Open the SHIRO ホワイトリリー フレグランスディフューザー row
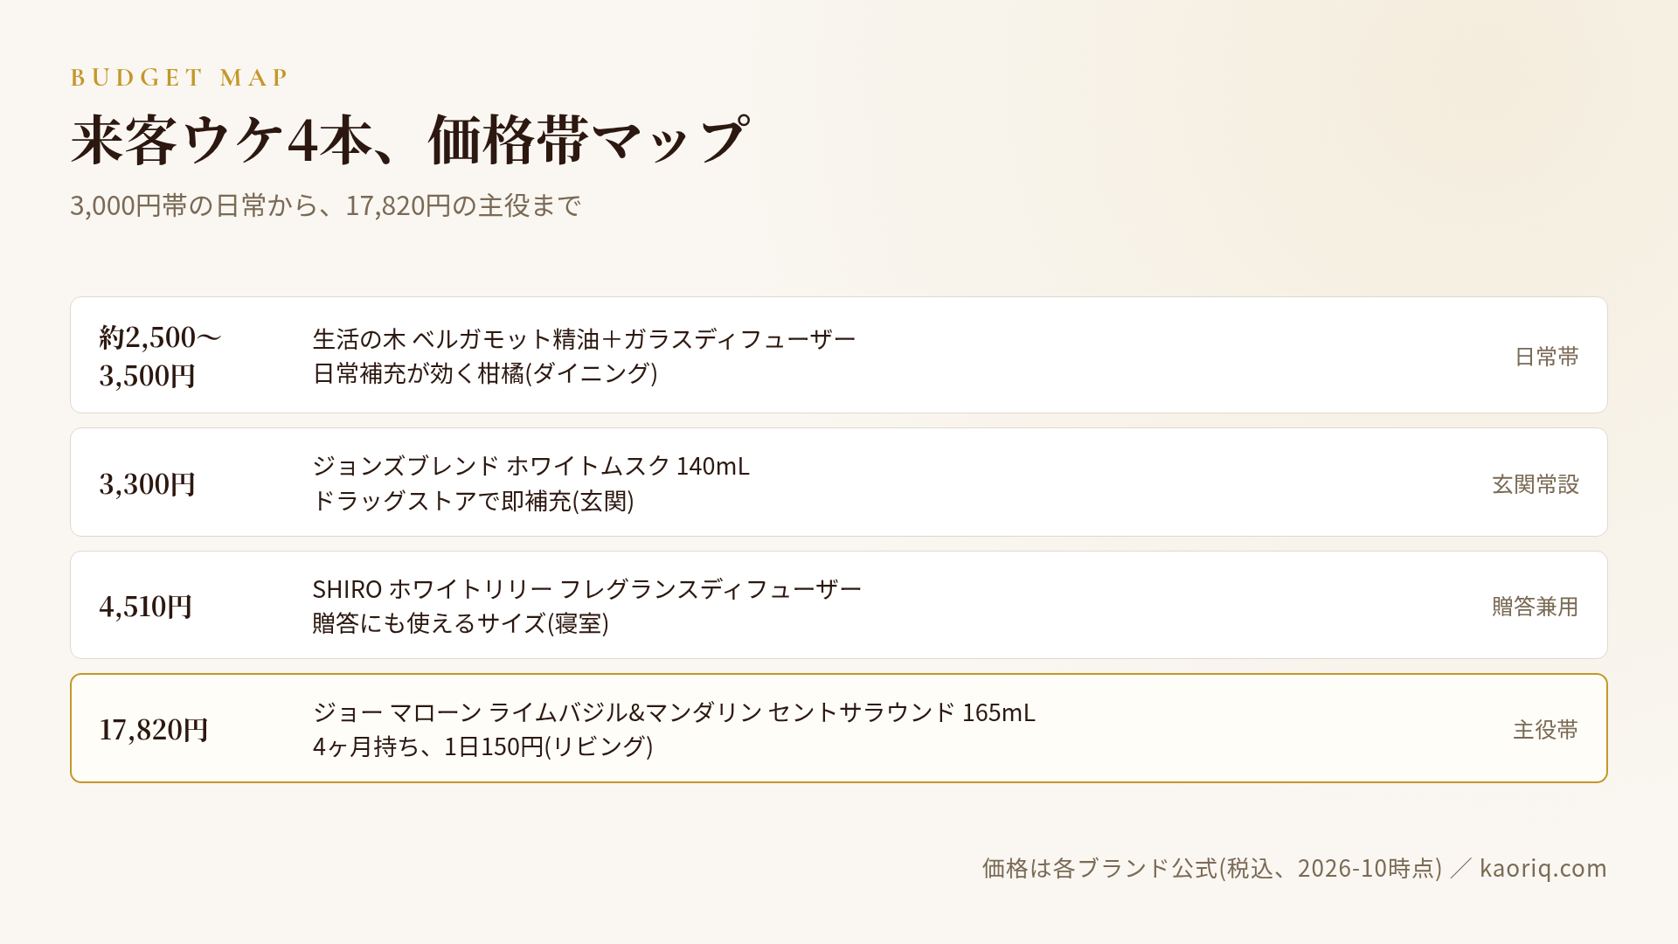The image size is (1678, 944). [839, 605]
